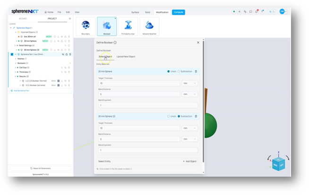Open first Blend Distance mm unit dropdown
Image resolution: width=309 pixels, height=195 pixels.
pos(190,94)
